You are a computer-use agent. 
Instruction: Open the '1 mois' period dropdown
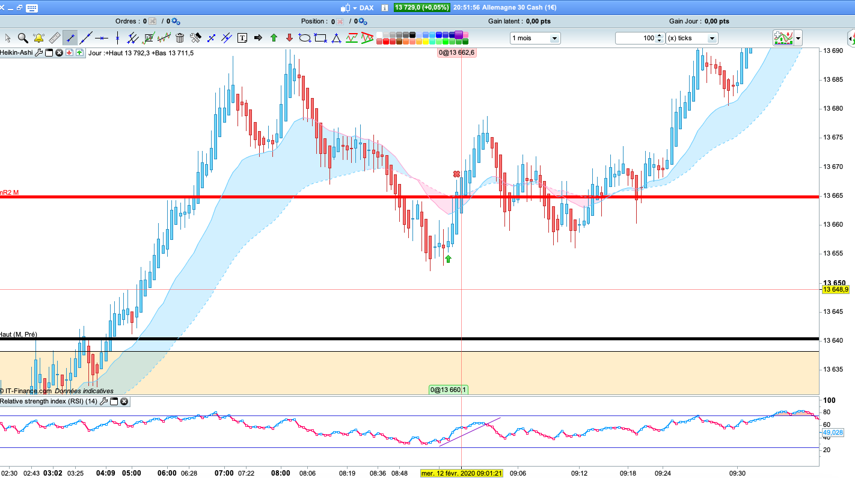click(535, 38)
